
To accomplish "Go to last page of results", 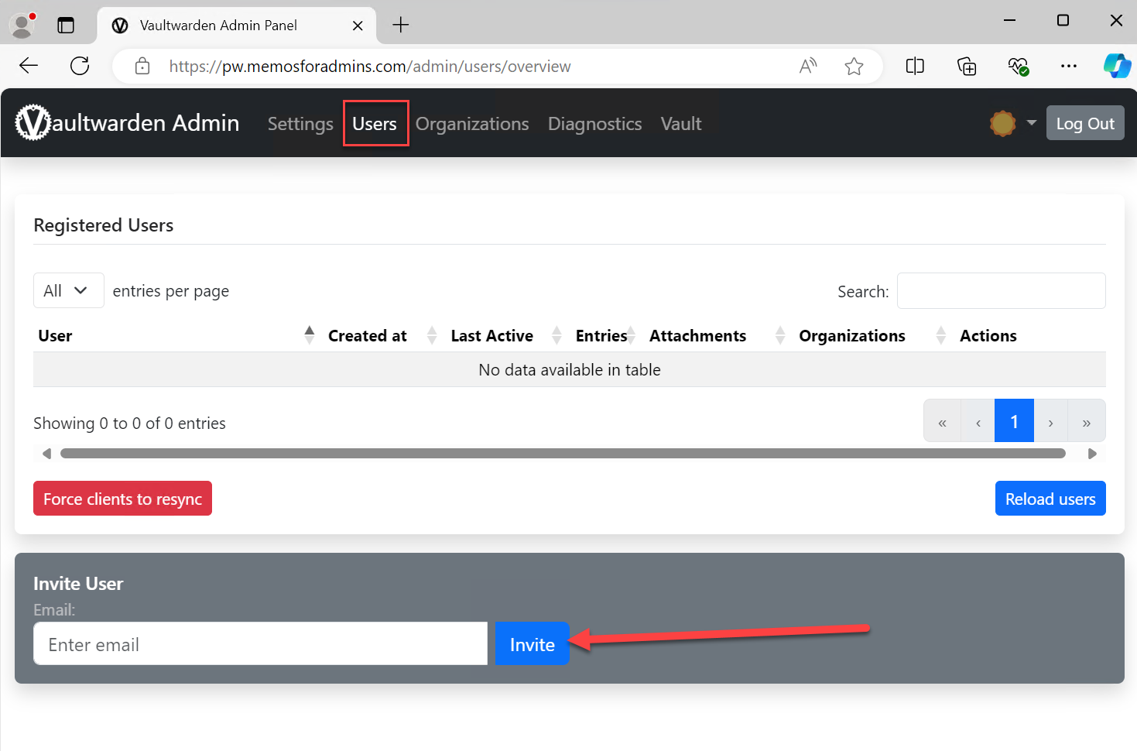I will (1086, 422).
